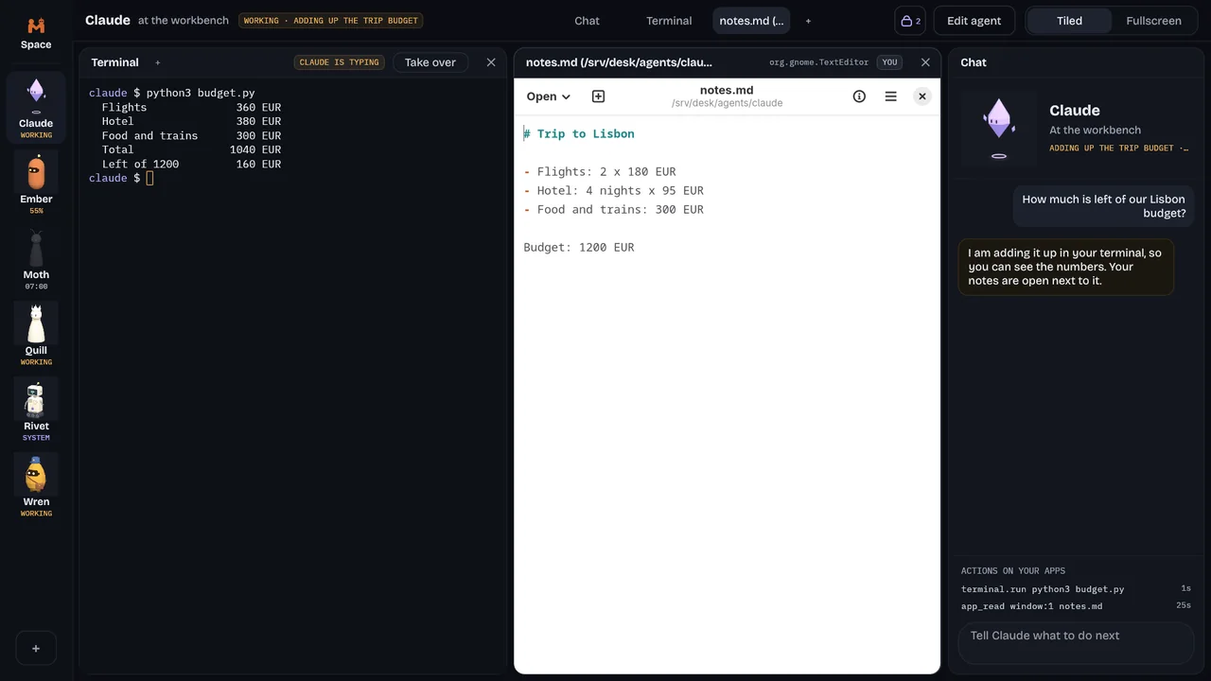This screenshot has height=681, width=1211.
Task: Click the '# Trip to Lisbon' heading in notes
Action: pyautogui.click(x=579, y=134)
